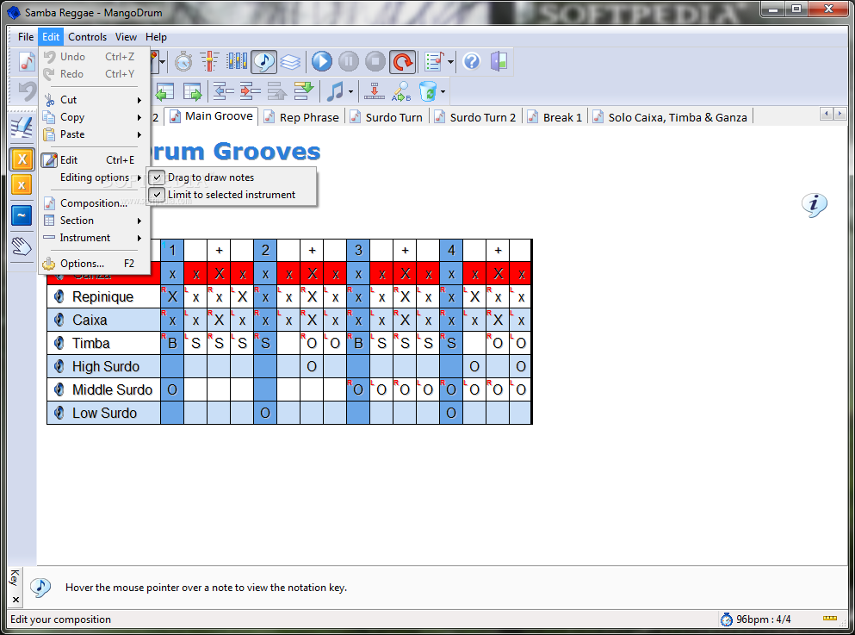This screenshot has height=635, width=855.
Task: Expand the playlist icon dropdown arrow
Action: [450, 62]
